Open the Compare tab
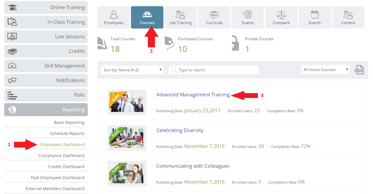The width and height of the screenshot is (373, 194). (281, 17)
